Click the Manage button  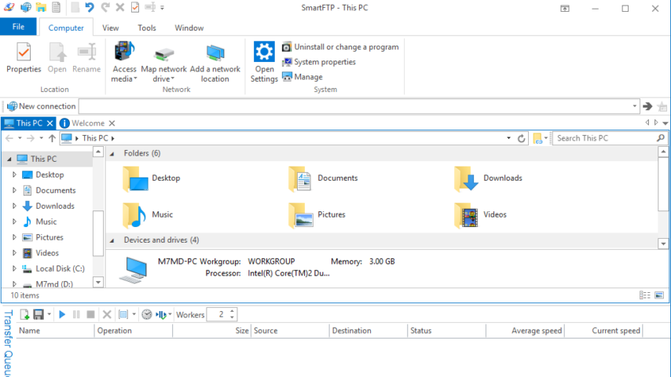pos(302,77)
